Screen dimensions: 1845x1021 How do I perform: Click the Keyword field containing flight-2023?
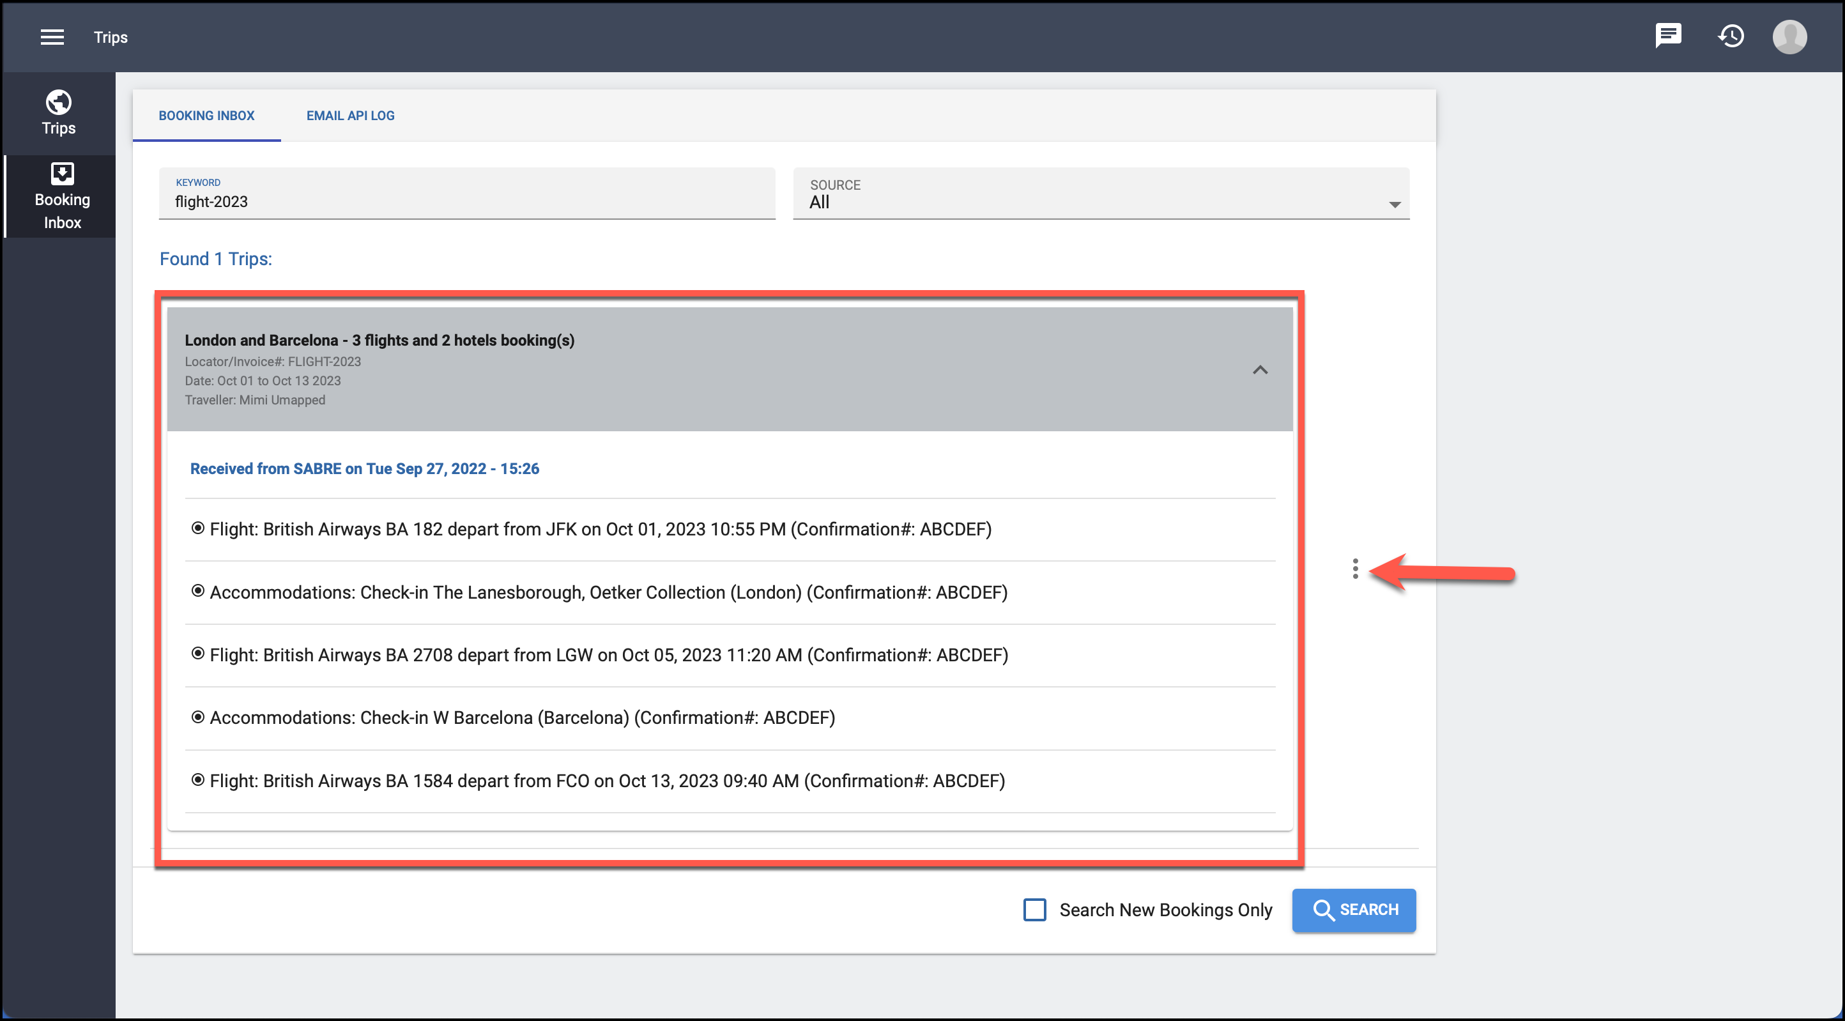pos(467,194)
